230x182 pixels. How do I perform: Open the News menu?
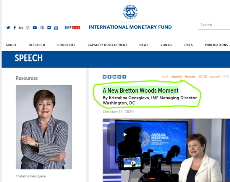144,45
